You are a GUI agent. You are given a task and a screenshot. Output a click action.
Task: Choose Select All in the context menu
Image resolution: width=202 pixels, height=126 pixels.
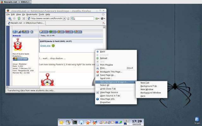click(x=116, y=85)
